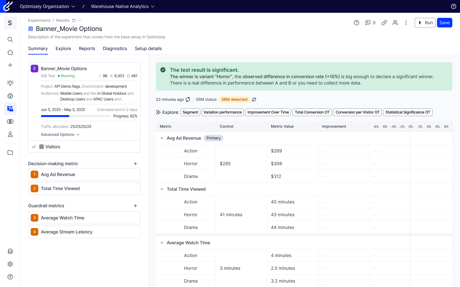The width and height of the screenshot is (460, 287).
Task: Click the Run button
Action: pos(425,23)
